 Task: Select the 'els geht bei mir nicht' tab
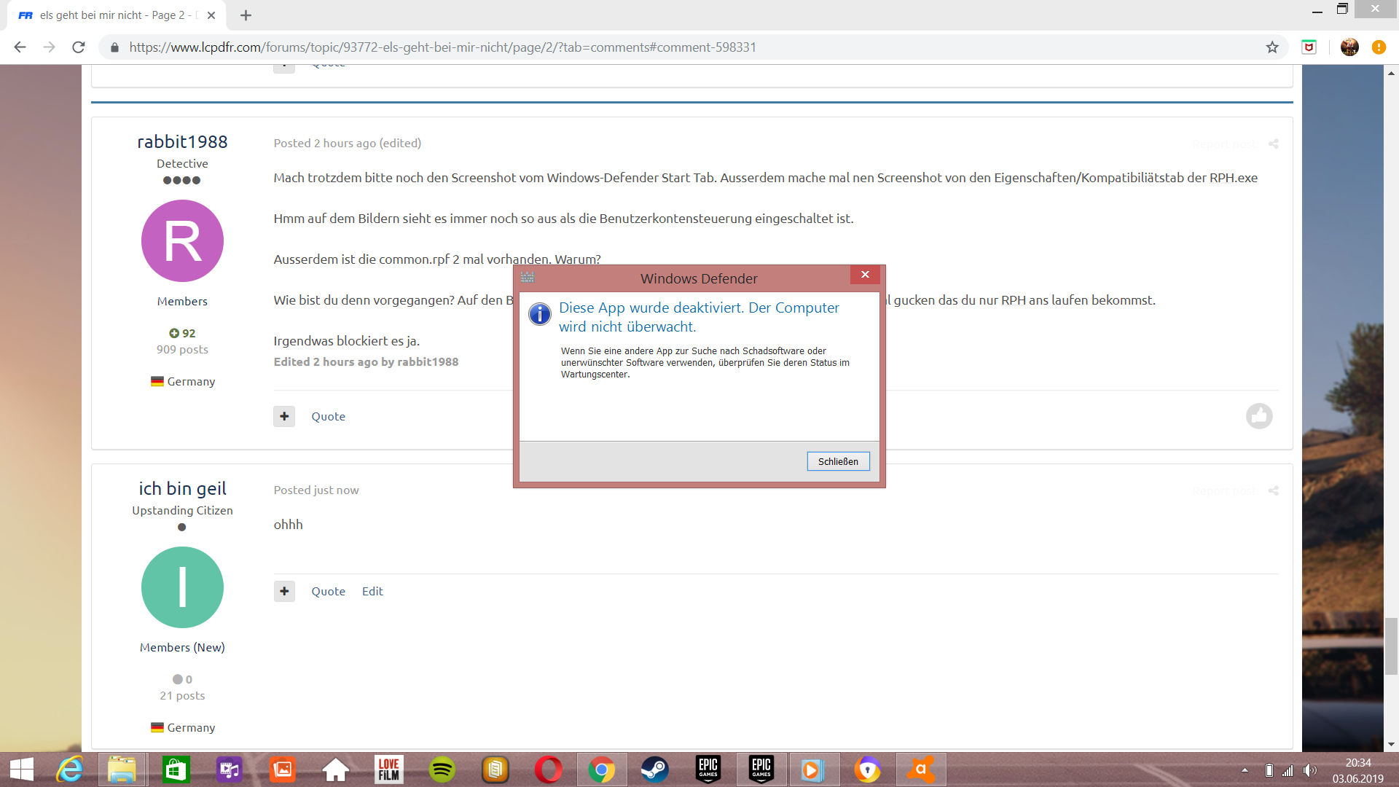[x=113, y=15]
